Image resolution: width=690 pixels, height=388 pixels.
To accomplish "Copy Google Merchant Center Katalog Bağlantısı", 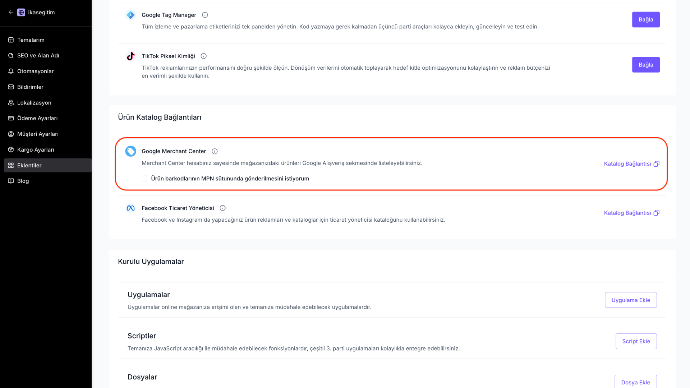I will [631, 164].
